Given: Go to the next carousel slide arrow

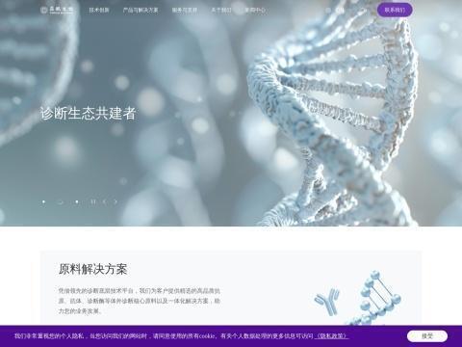Looking at the screenshot, I should (x=115, y=201).
